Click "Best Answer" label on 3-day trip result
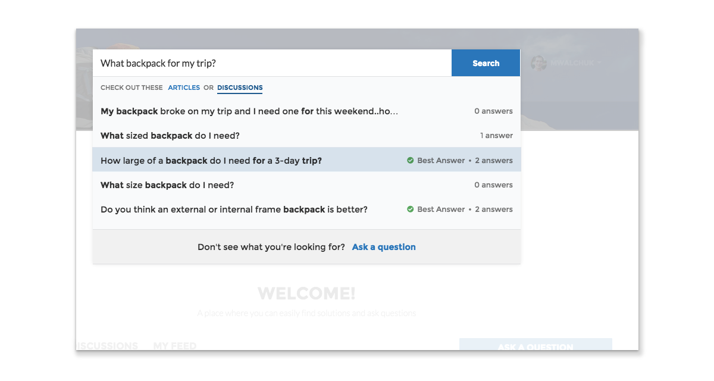Image resolution: width=714 pixels, height=381 pixels. [441, 161]
